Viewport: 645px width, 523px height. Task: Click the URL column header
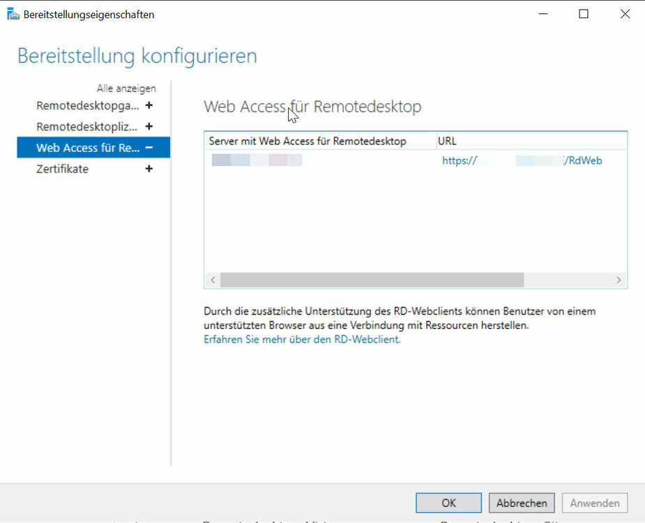[447, 142]
